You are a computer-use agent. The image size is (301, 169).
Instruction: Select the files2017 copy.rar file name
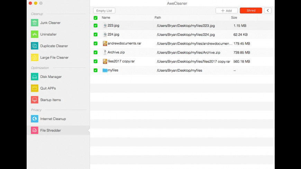pos(121,61)
